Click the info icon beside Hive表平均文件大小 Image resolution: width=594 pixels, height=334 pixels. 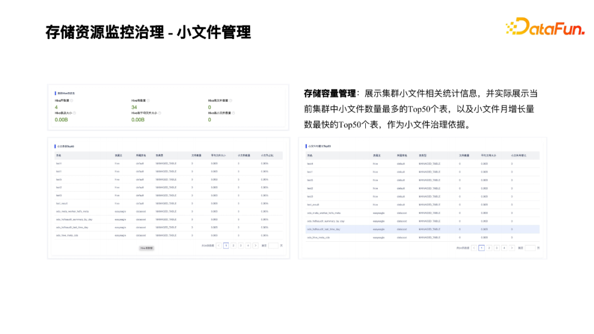(x=161, y=112)
